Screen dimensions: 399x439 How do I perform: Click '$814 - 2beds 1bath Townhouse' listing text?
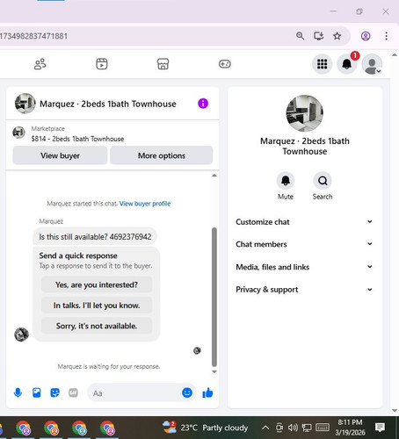coord(77,139)
